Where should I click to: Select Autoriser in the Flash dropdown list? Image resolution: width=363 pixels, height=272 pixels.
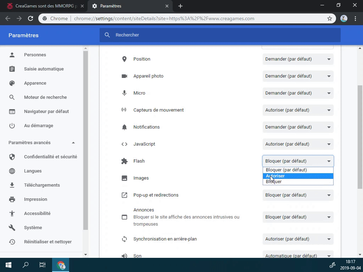coord(298,176)
